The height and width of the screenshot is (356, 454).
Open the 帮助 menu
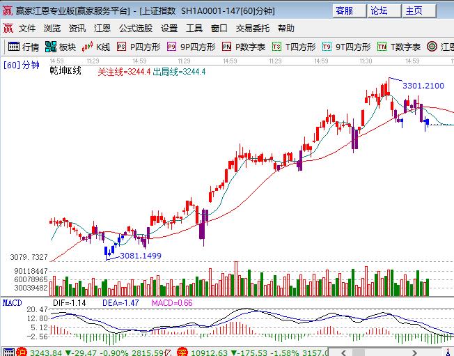285,29
